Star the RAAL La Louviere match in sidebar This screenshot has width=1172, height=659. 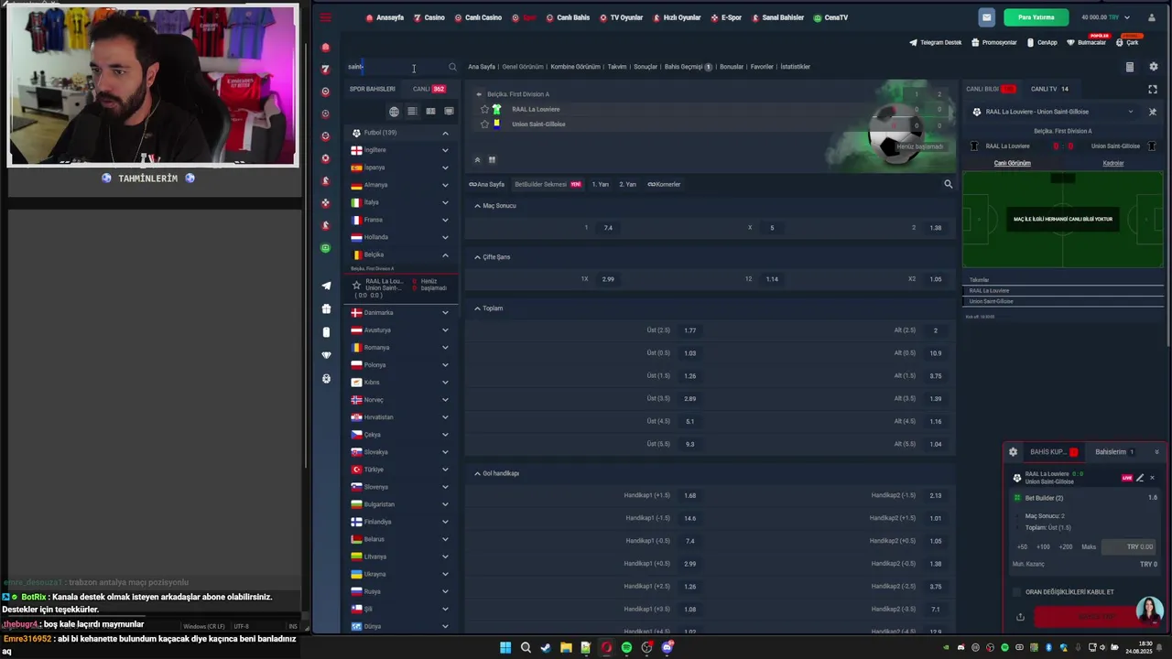pyautogui.click(x=357, y=286)
